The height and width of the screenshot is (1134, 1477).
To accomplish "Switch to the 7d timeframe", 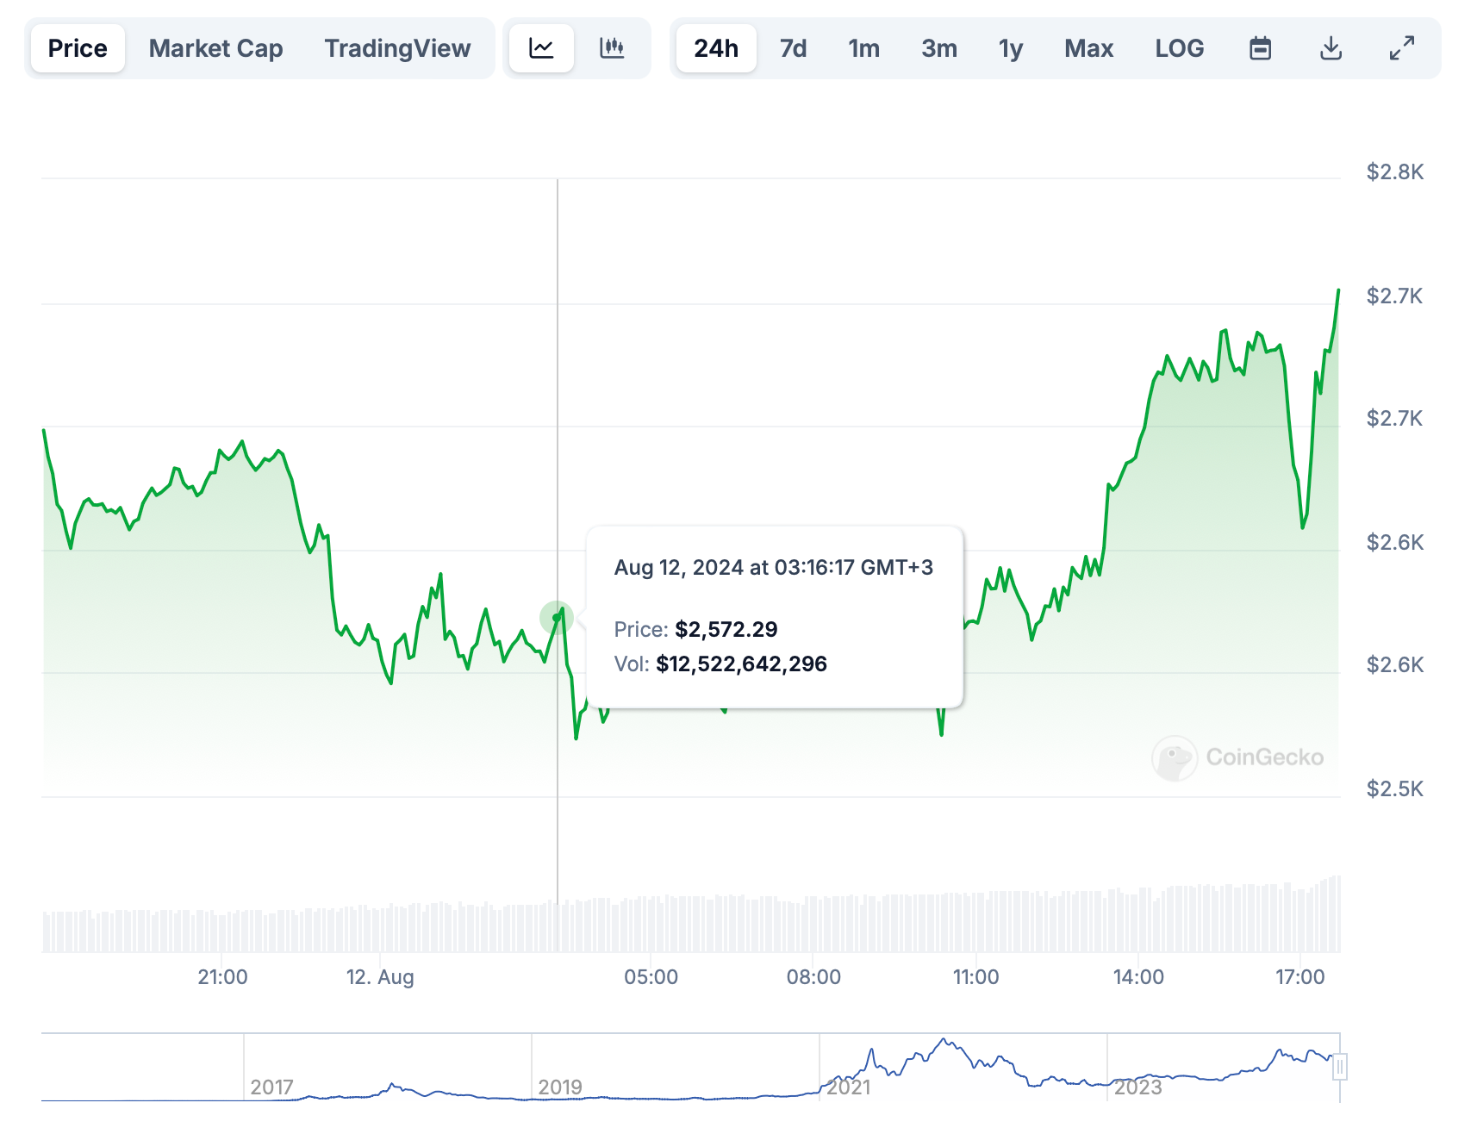I will tap(792, 48).
